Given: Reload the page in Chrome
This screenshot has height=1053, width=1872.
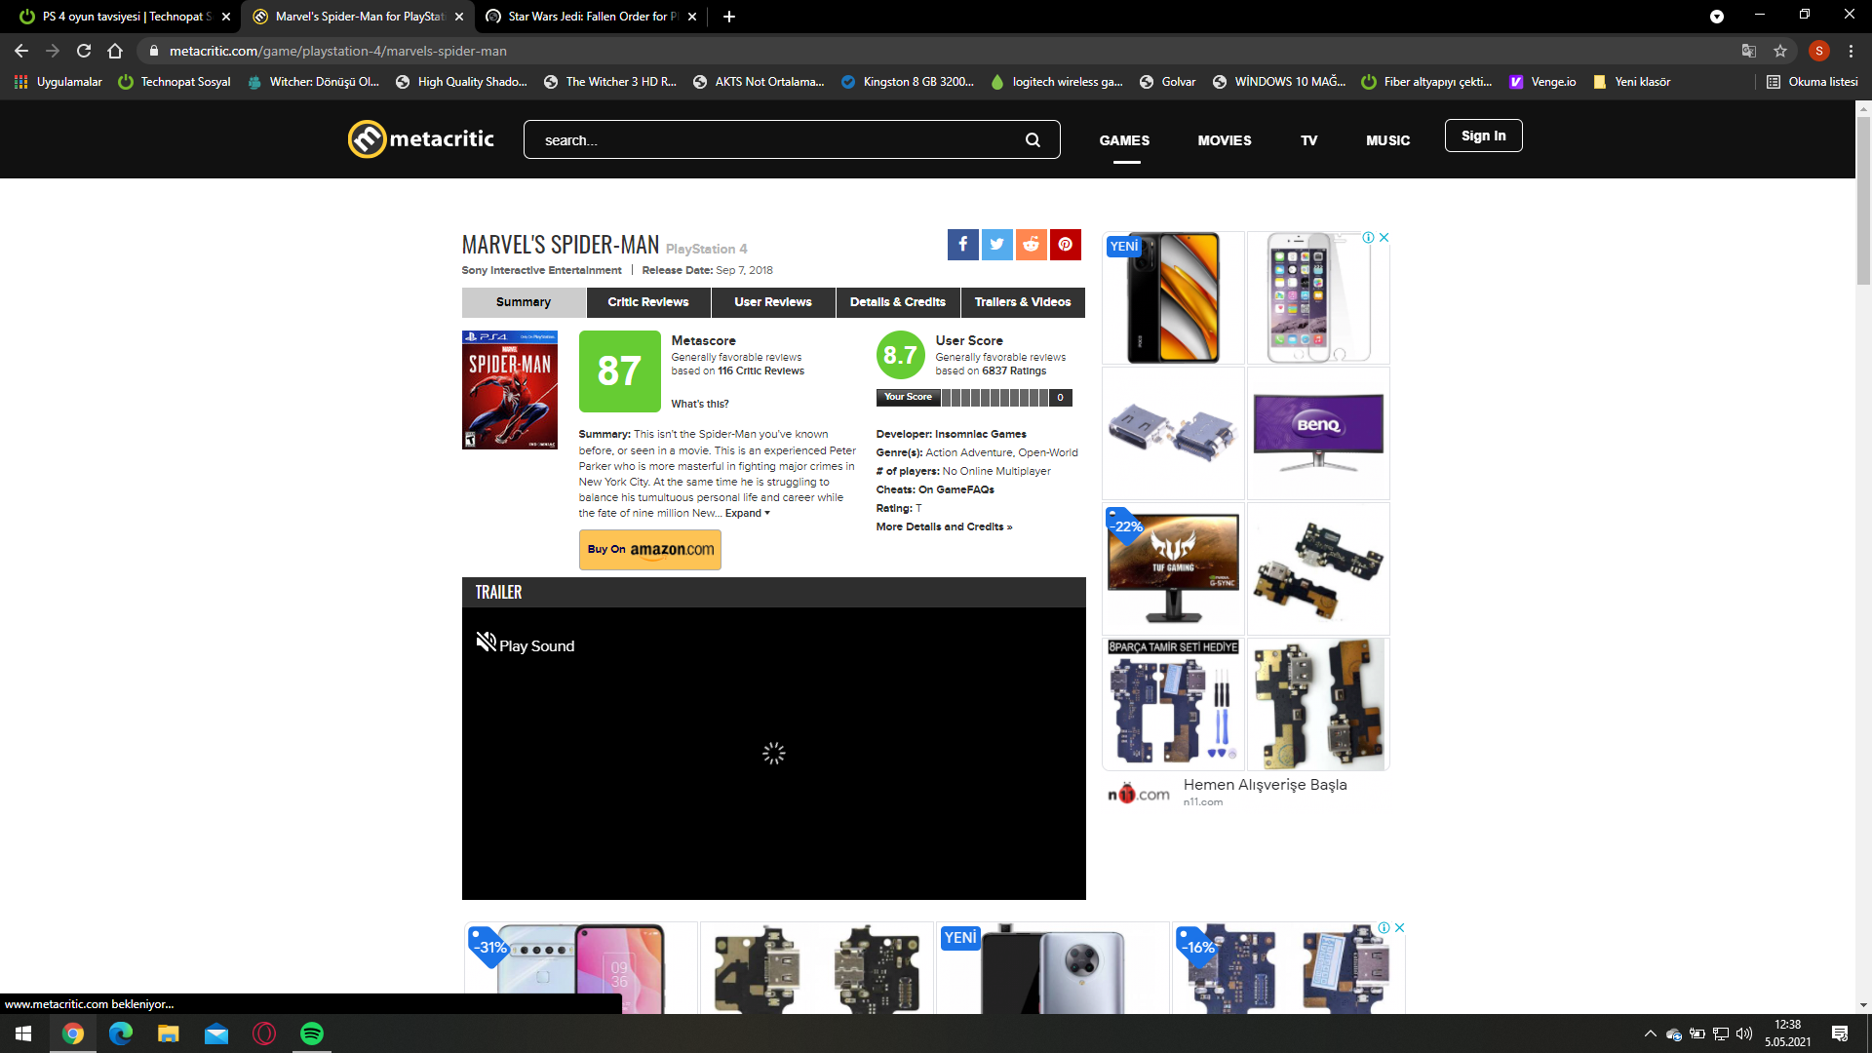Looking at the screenshot, I should click(84, 51).
